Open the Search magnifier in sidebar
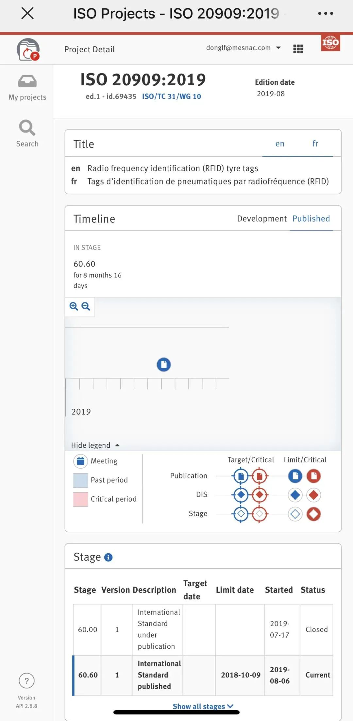The height and width of the screenshot is (721, 353). pos(27,128)
